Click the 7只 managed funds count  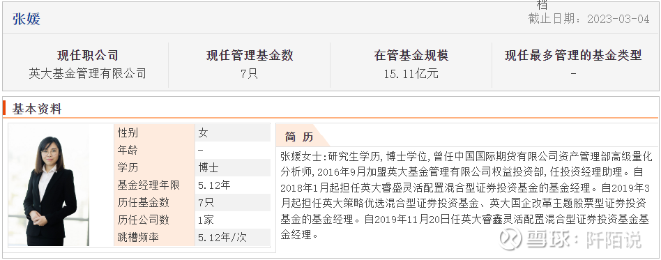(x=249, y=74)
